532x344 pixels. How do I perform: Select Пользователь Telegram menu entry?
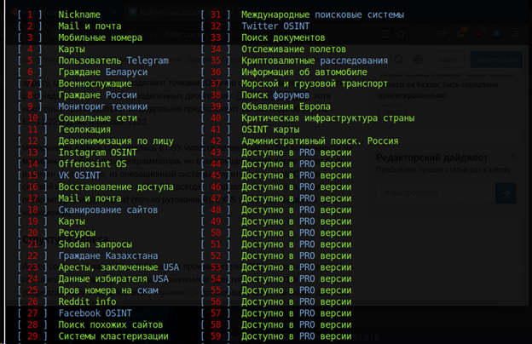[x=113, y=60]
